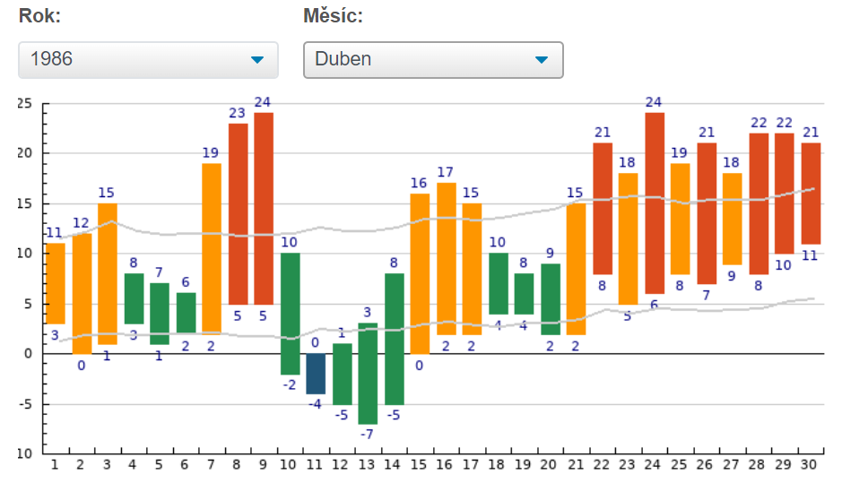This screenshot has width=842, height=483.
Task: Click the red bar for day 30
Action: tap(811, 193)
